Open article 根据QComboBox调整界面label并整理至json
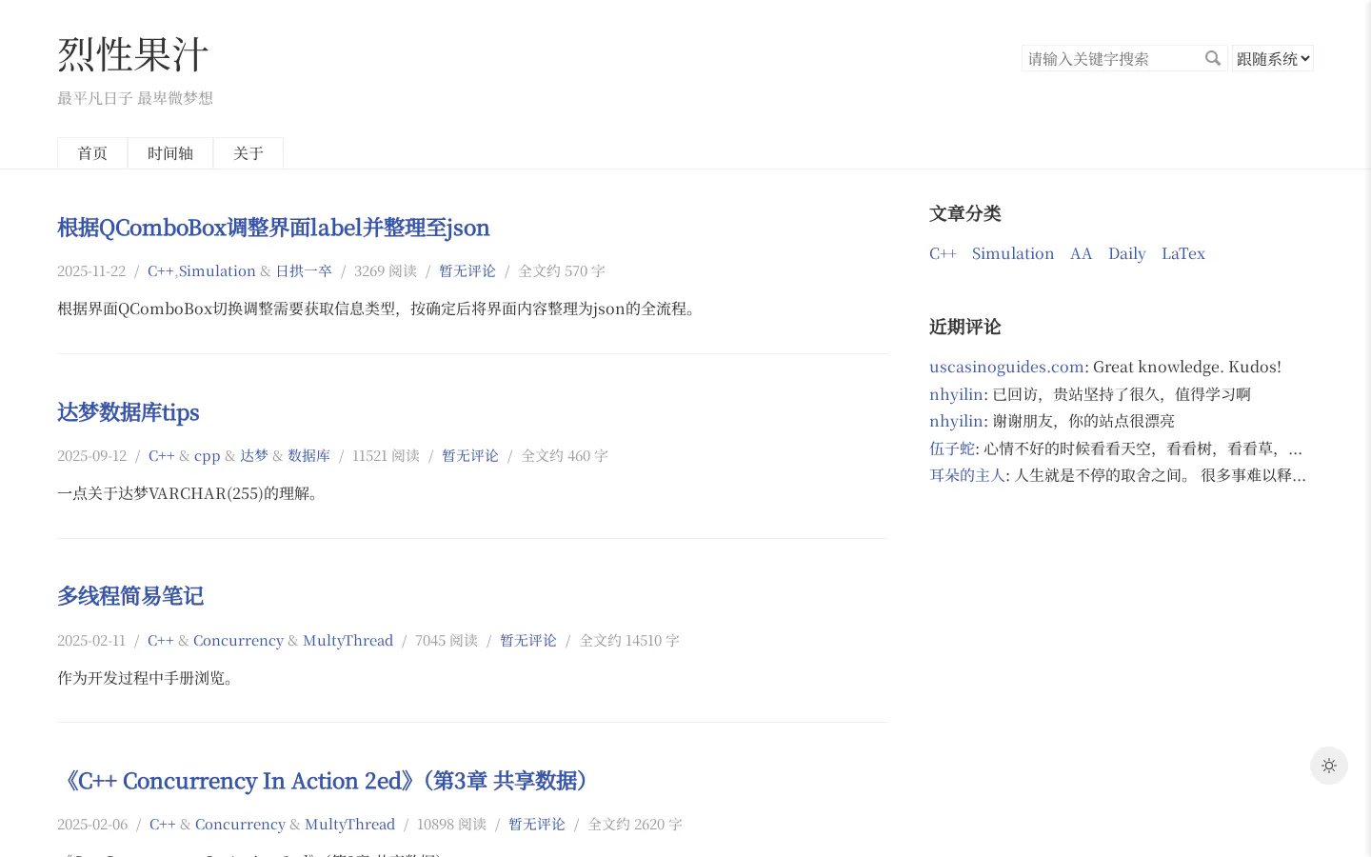The width and height of the screenshot is (1371, 857). click(x=273, y=228)
